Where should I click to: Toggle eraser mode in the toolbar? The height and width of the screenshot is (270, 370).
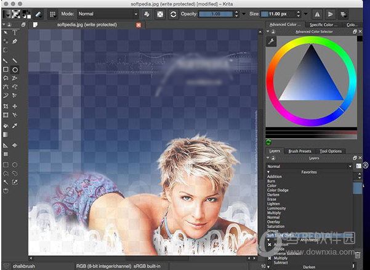(147, 14)
